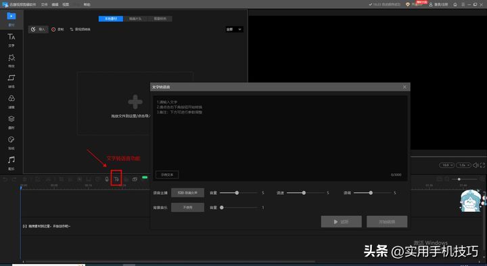487x266 pixels.
Task: Open the 特效 effects panel in sidebar
Action: (x=11, y=61)
